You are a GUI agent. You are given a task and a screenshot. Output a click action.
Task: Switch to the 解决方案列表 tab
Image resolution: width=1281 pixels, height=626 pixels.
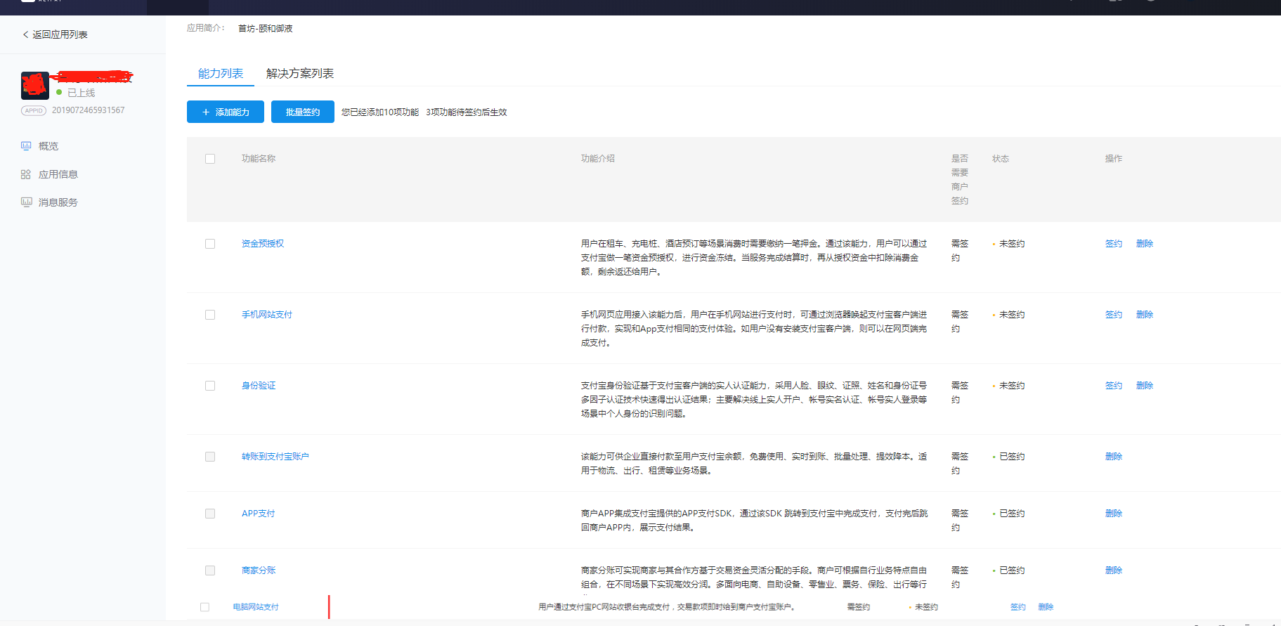click(x=300, y=73)
